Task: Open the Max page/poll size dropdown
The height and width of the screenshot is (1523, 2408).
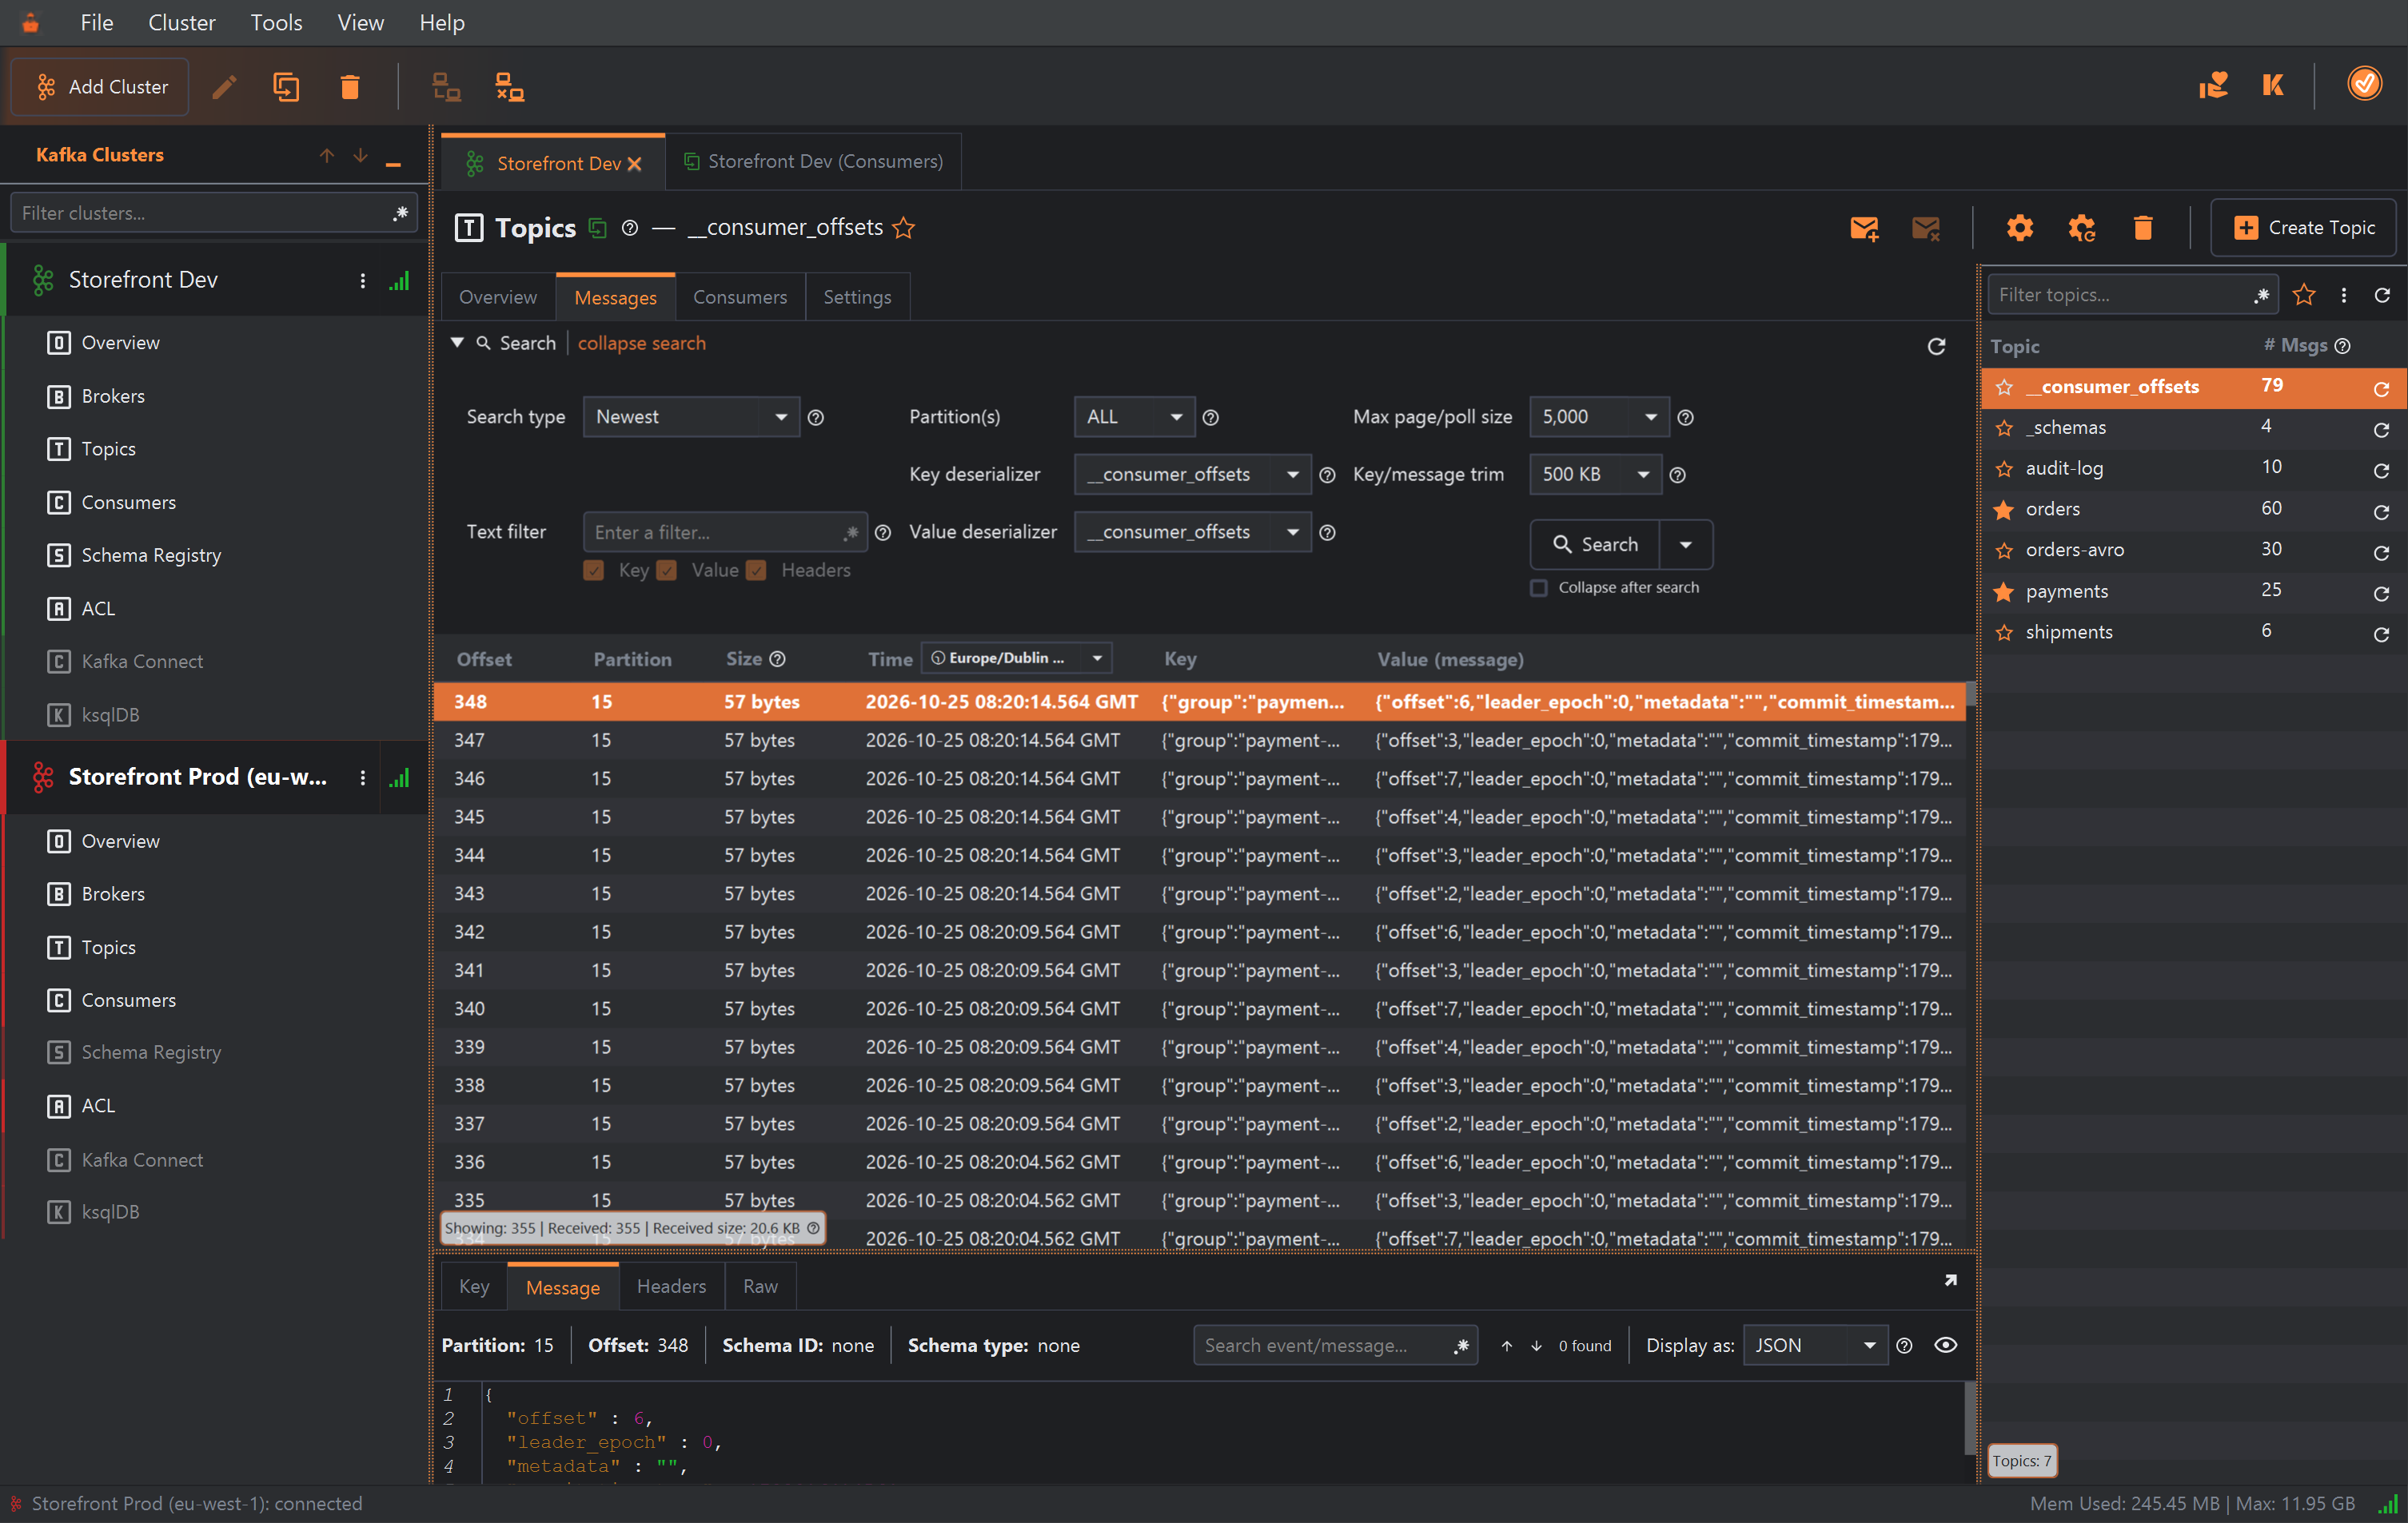Action: tap(1599, 417)
